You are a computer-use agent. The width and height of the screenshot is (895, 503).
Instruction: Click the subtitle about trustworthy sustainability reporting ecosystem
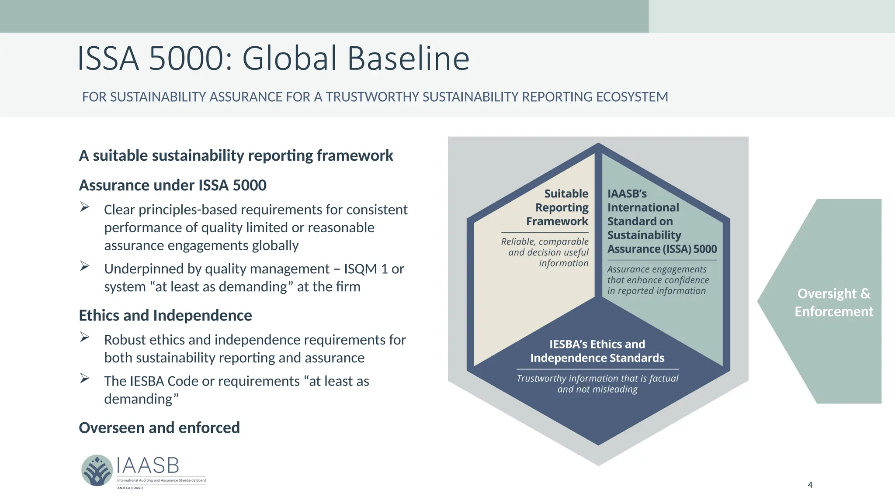tap(375, 97)
